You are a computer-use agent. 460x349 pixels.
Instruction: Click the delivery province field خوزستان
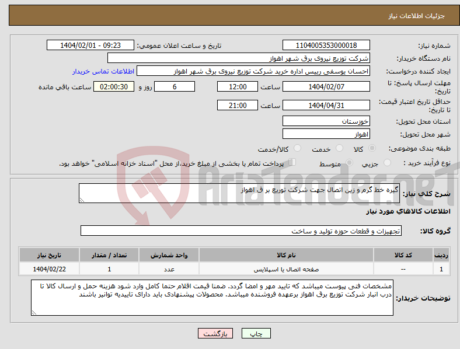[x=326, y=121]
